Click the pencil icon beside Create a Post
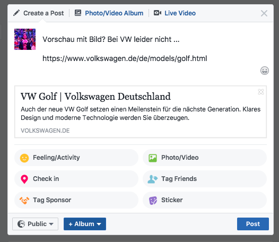Screen dimensions: 279x242 click(x=16, y=13)
